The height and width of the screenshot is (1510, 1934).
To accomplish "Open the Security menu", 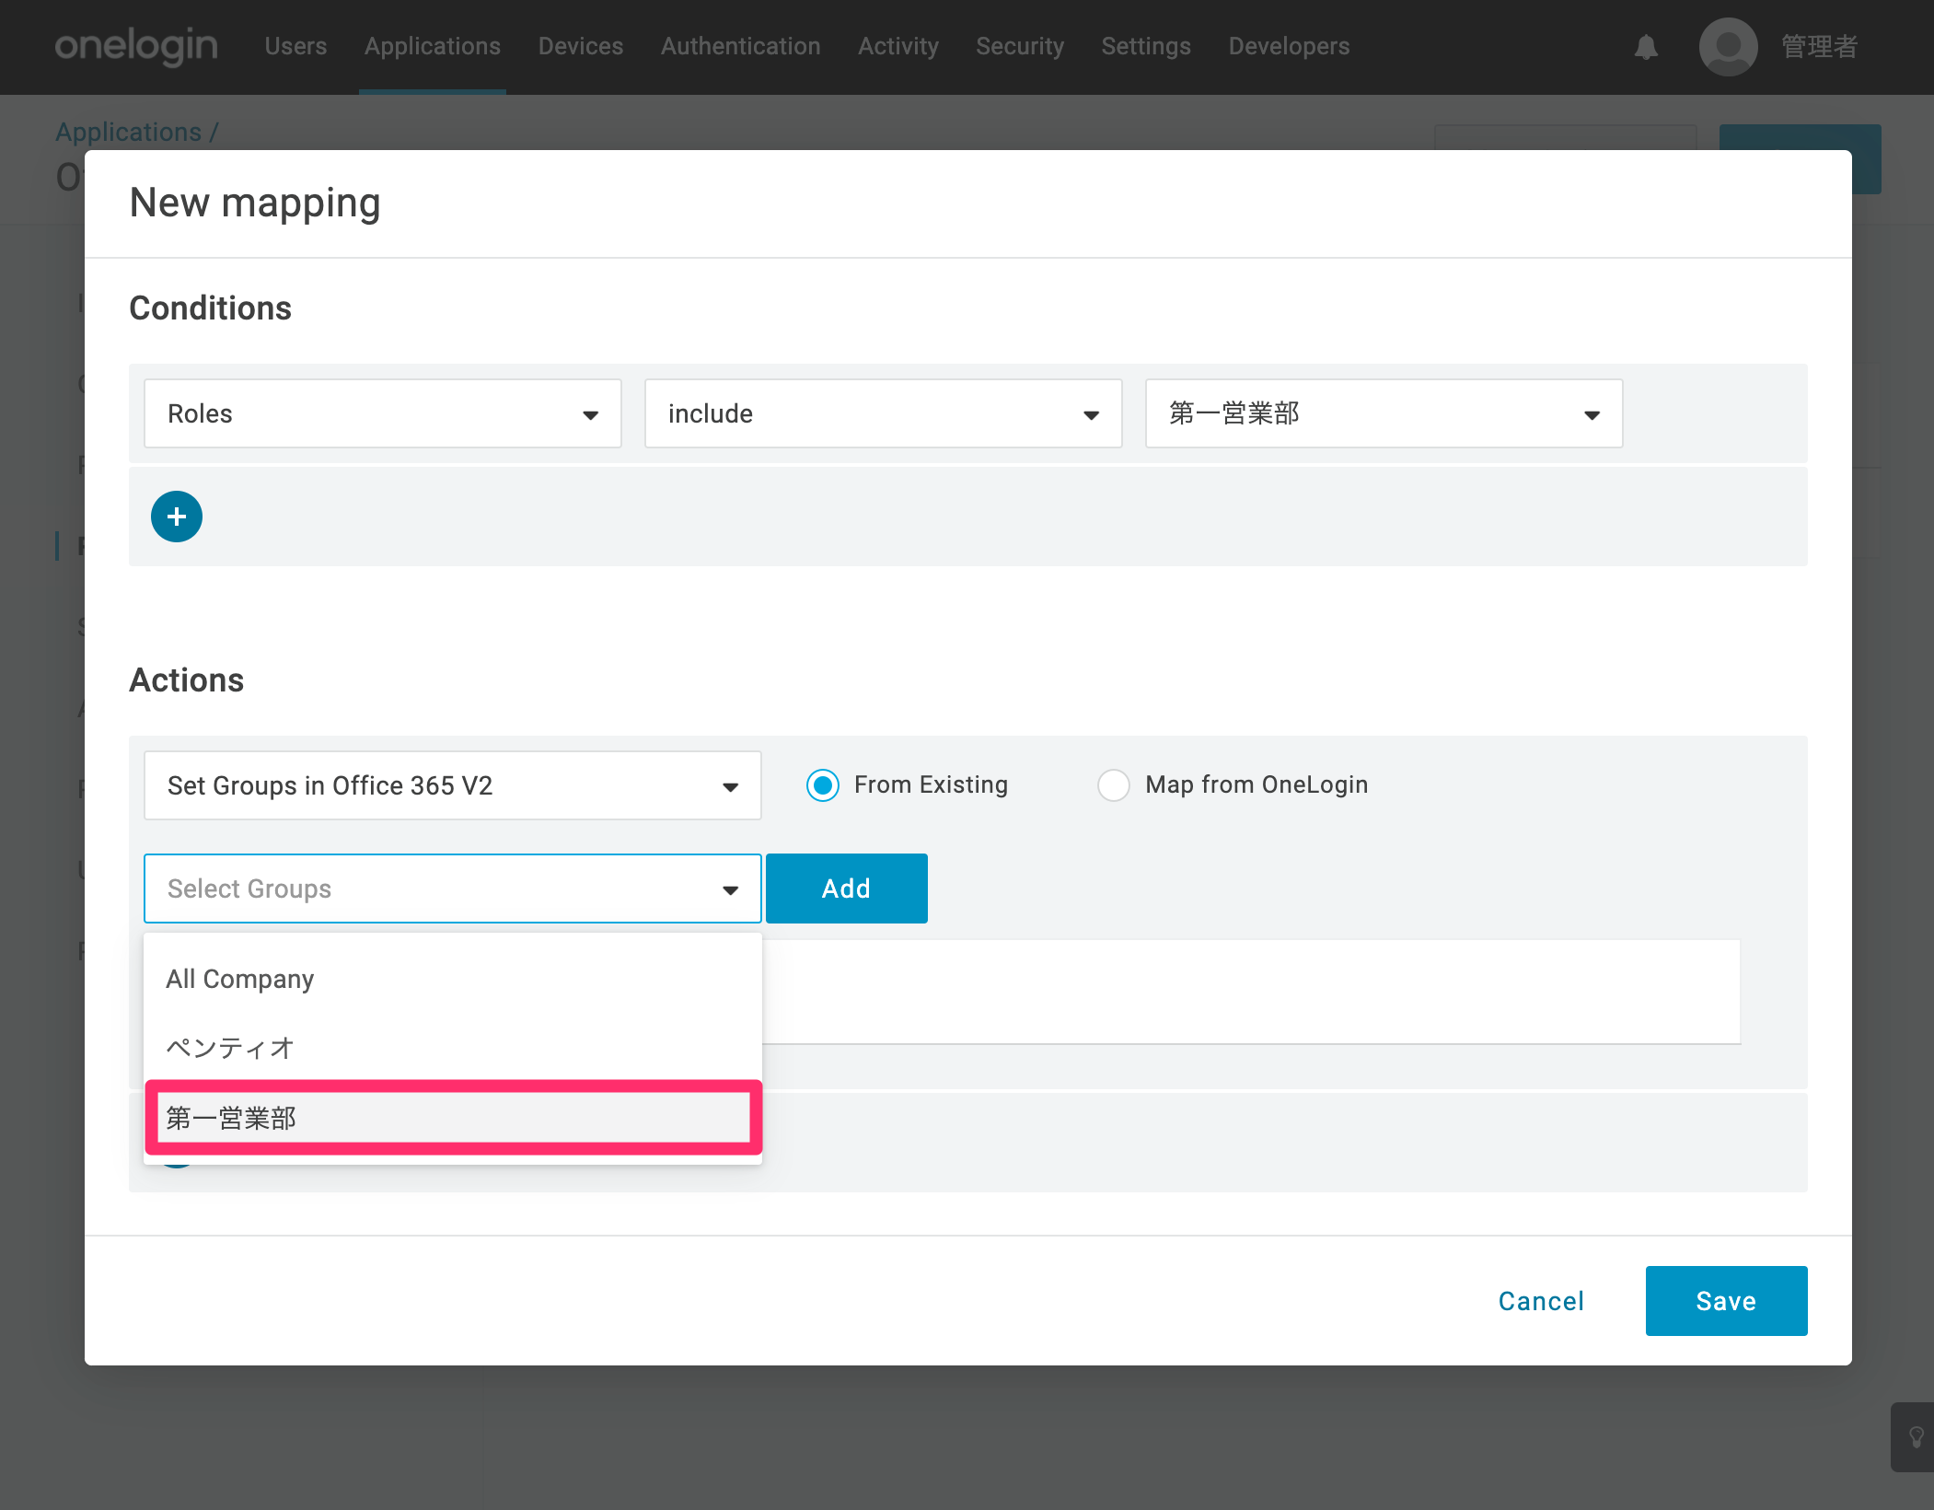I will click(x=1020, y=46).
